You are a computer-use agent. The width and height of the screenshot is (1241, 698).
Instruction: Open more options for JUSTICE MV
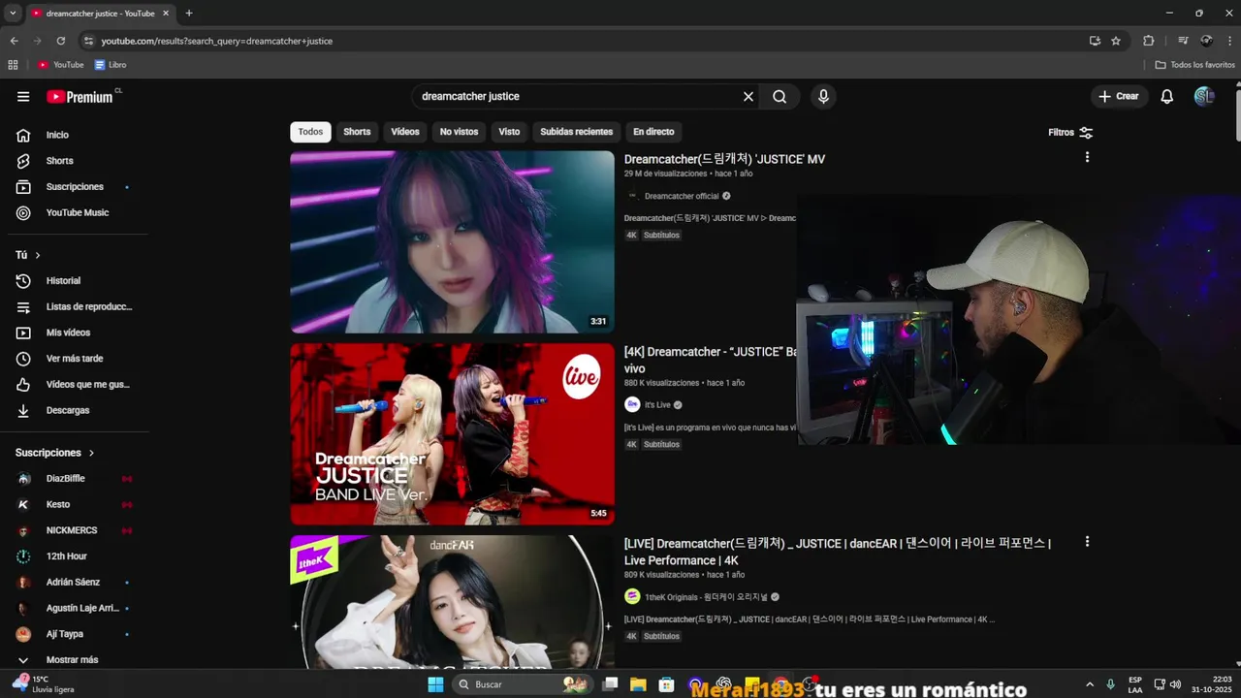point(1087,157)
